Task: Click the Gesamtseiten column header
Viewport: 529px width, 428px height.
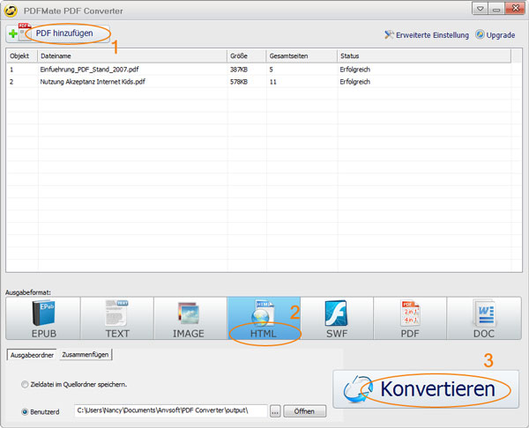Action: [x=302, y=56]
